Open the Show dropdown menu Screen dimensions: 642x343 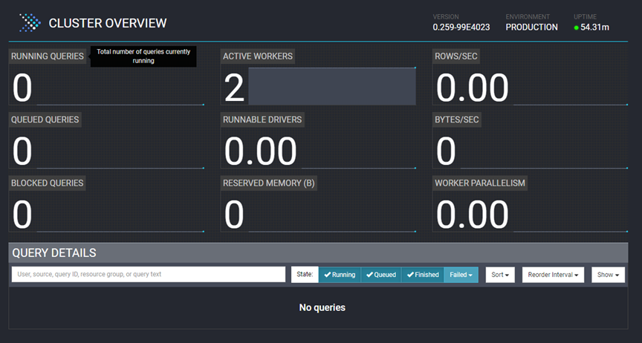[608, 275]
